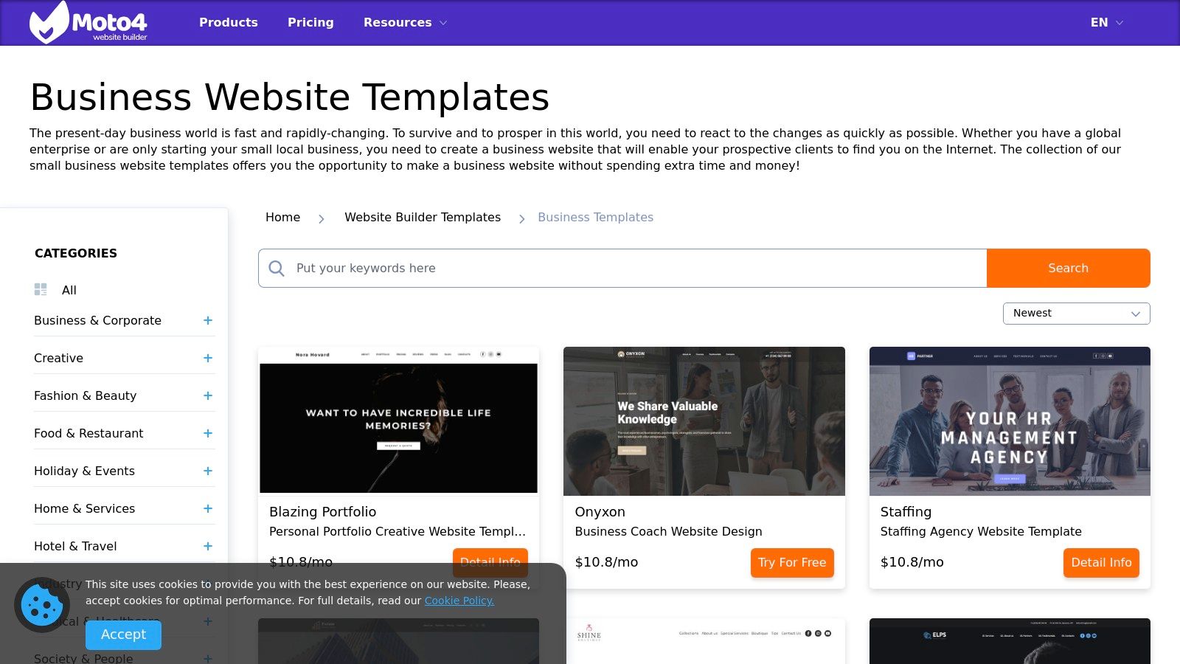
Task: Expand Fashion & Beauty category plus
Action: [x=208, y=395]
